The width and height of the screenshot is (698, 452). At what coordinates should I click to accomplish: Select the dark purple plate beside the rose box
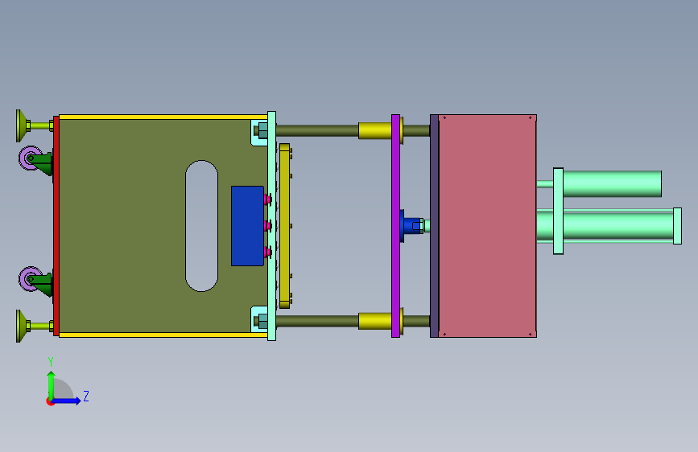tap(434, 226)
